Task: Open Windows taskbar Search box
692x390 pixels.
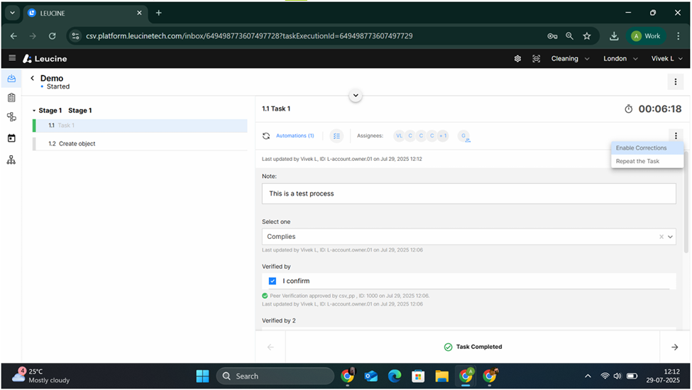Action: [275, 376]
